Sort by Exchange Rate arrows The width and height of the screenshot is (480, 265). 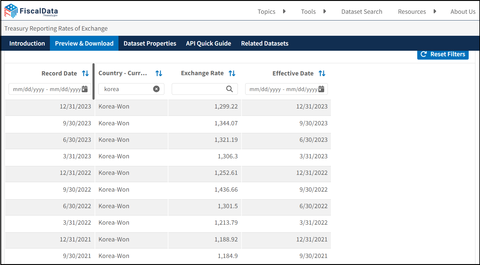232,73
